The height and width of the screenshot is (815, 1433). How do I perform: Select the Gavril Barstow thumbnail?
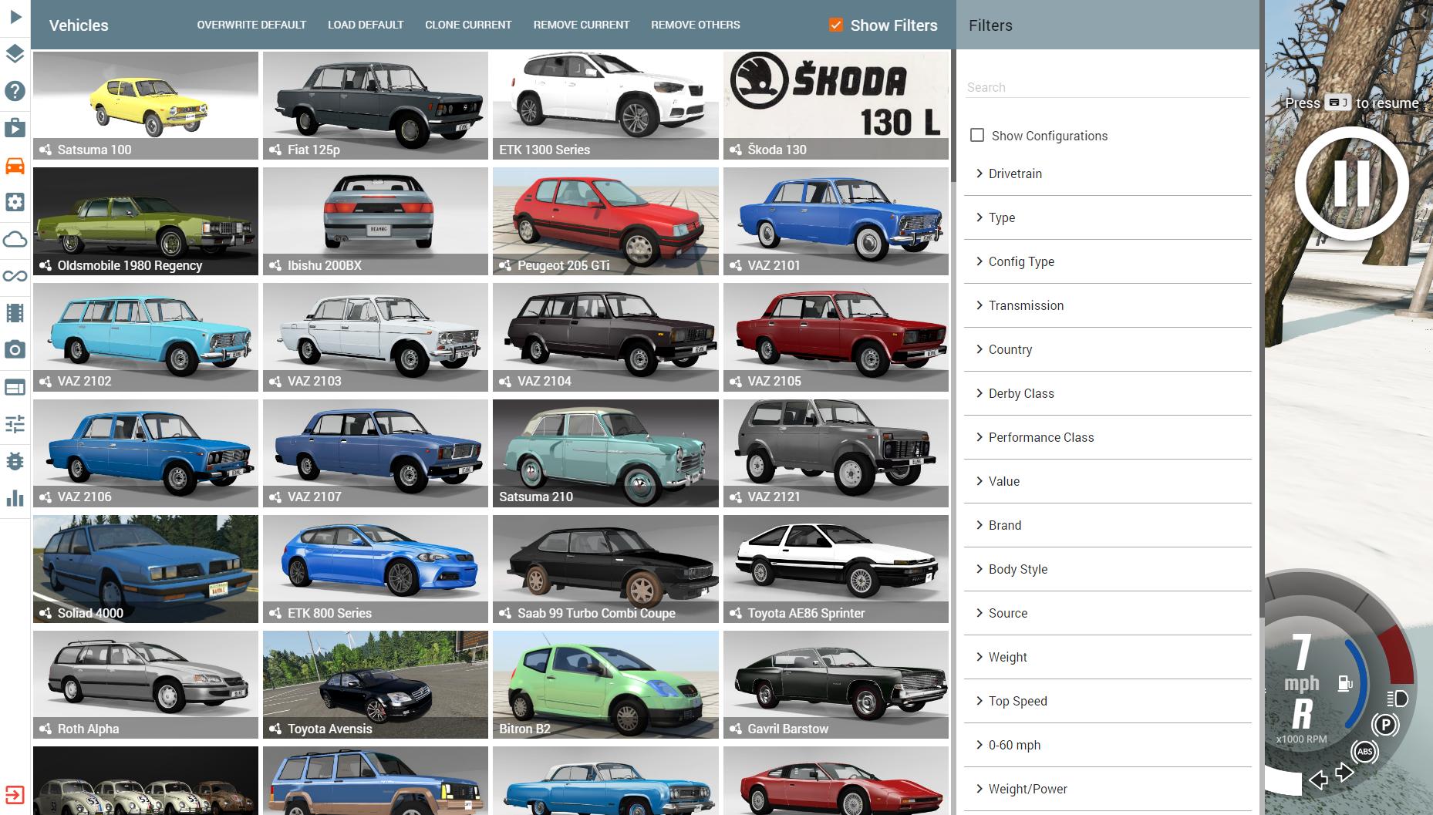836,685
